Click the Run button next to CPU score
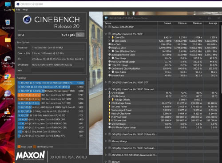222x163 pixels. 80,35
